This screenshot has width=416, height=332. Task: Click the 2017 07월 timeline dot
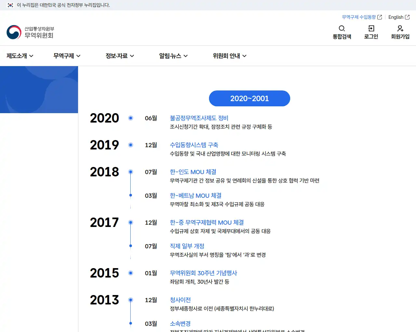point(131,246)
